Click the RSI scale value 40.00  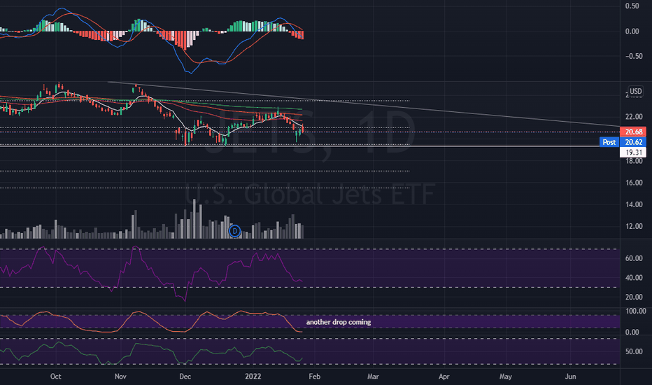pyautogui.click(x=634, y=278)
